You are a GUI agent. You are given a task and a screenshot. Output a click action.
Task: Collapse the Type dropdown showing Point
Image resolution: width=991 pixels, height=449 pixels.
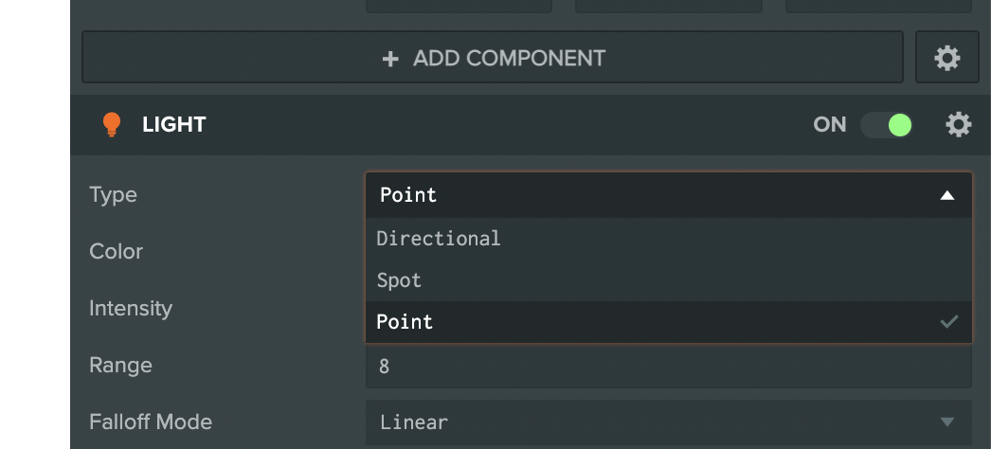click(668, 195)
